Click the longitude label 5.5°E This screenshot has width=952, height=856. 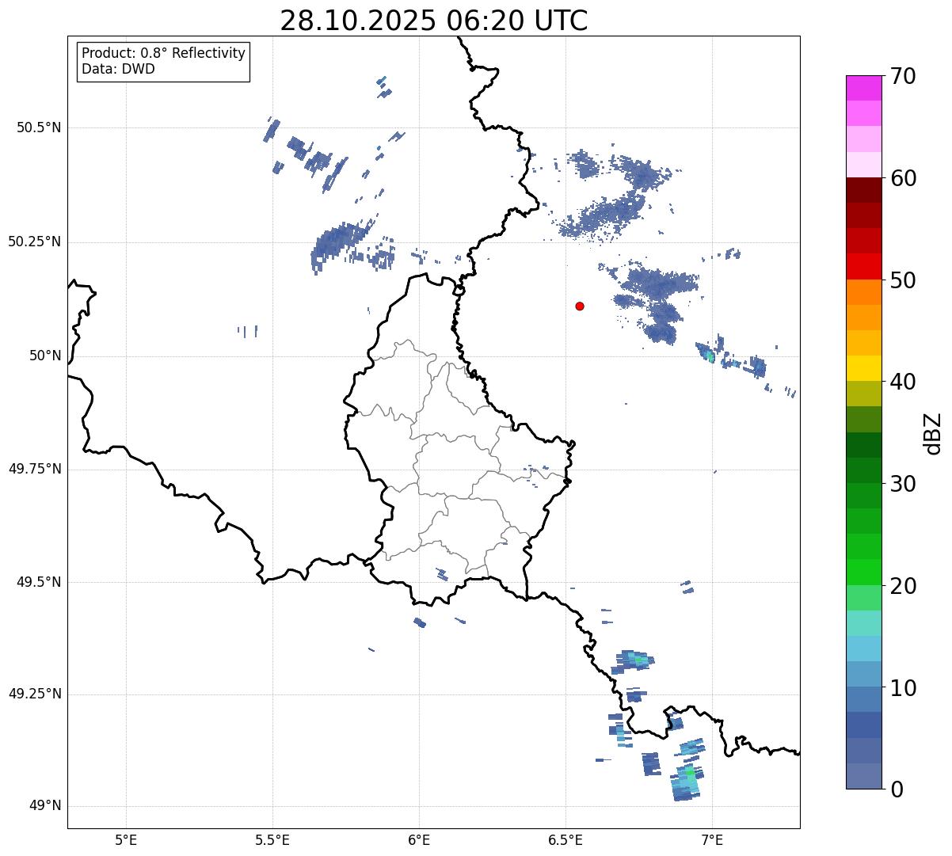(x=272, y=839)
